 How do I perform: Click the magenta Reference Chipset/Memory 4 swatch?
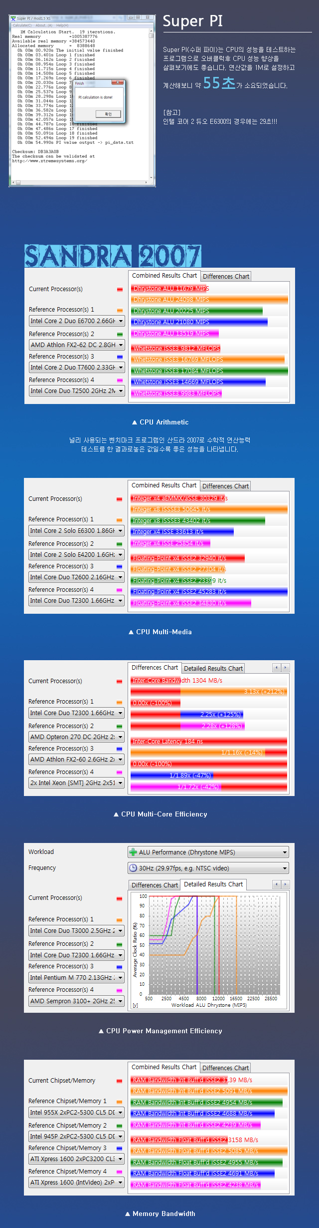(x=119, y=1172)
